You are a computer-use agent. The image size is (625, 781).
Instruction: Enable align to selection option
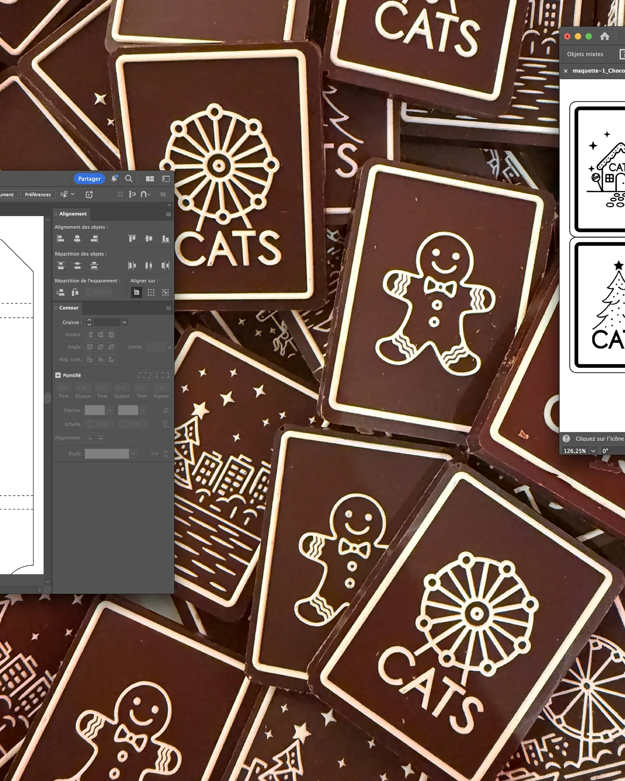pyautogui.click(x=151, y=292)
